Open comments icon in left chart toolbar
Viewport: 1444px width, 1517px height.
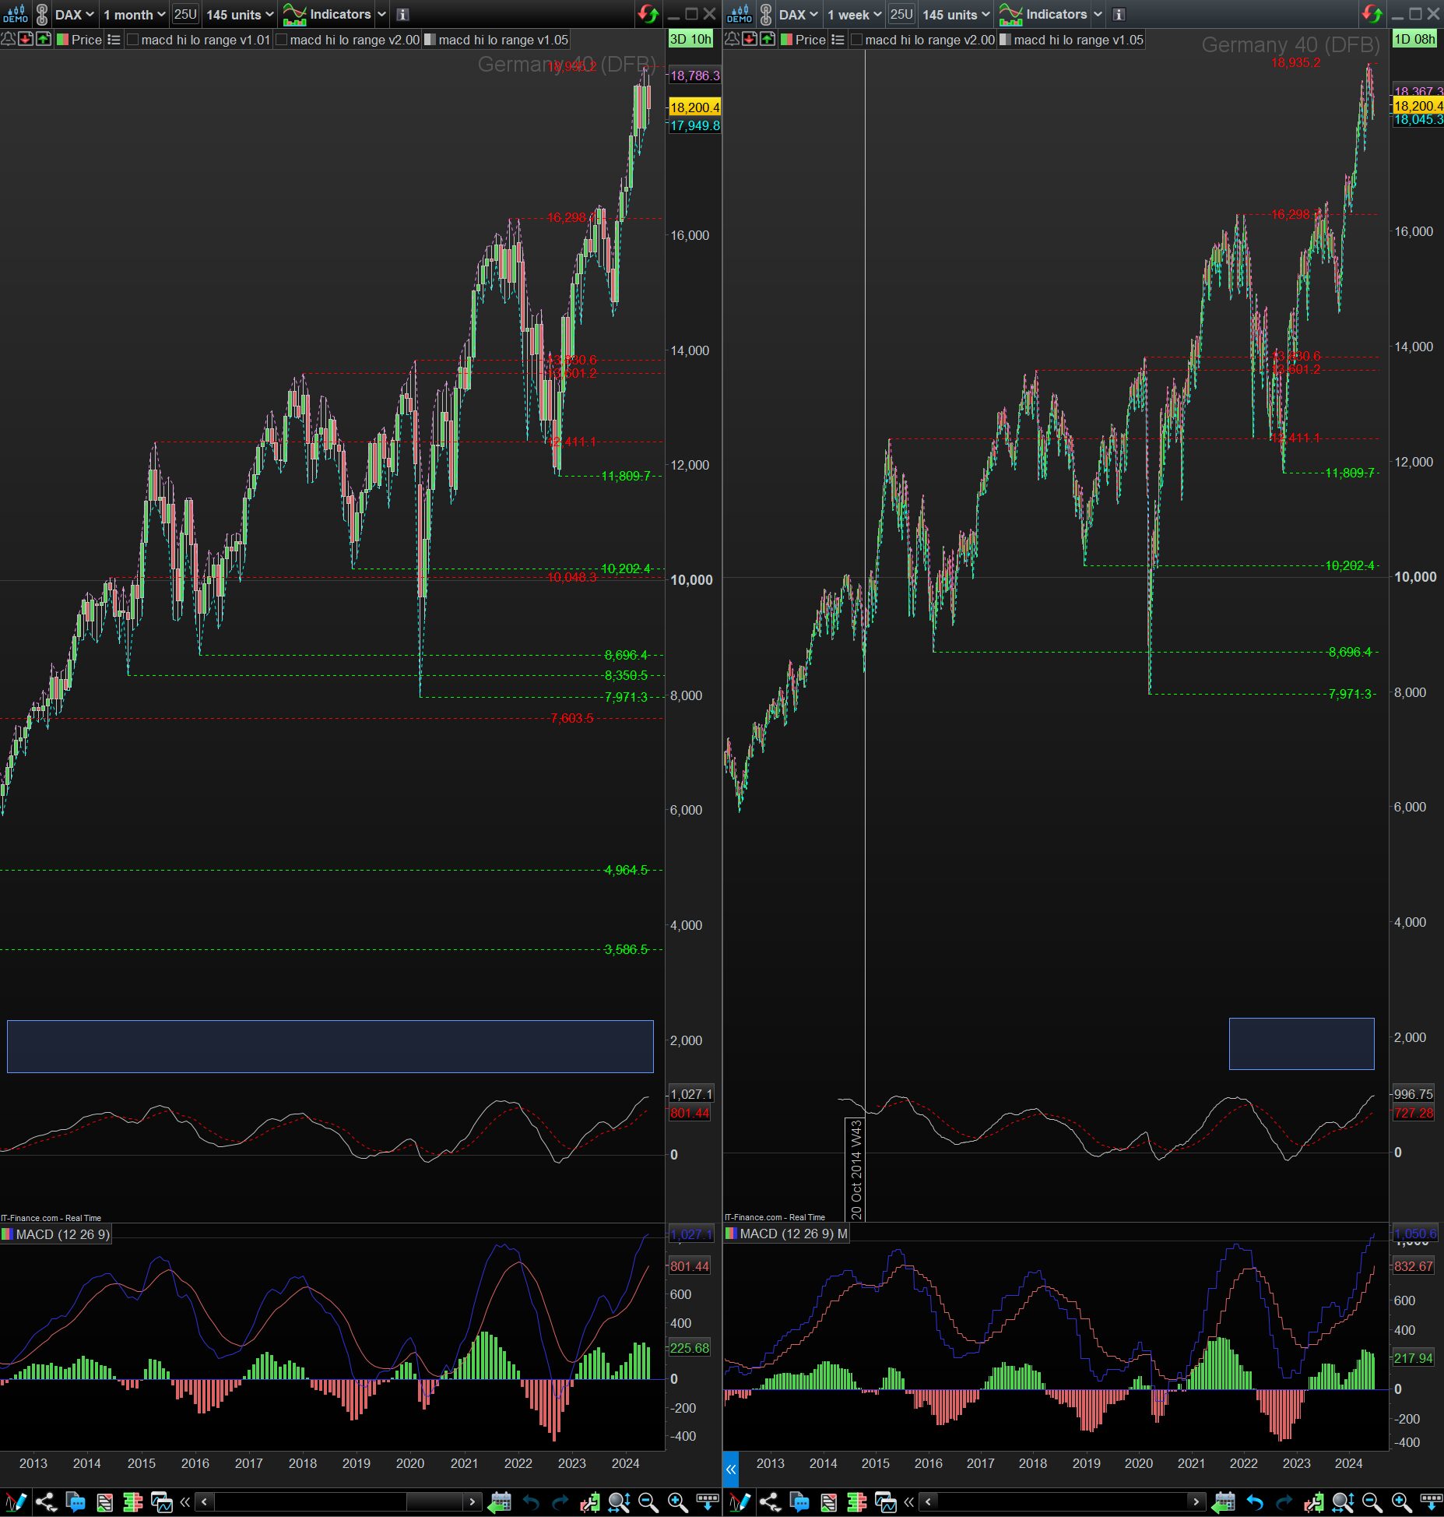(76, 1501)
